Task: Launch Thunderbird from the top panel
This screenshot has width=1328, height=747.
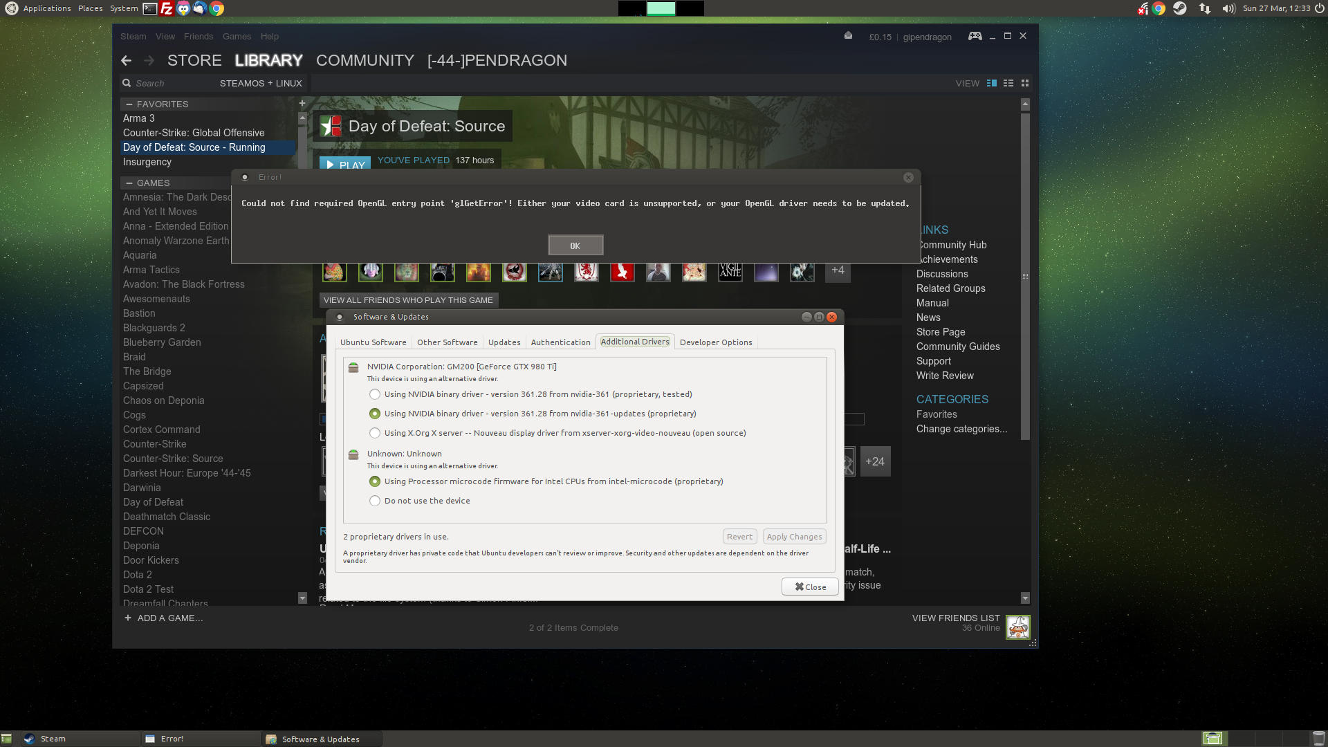Action: (200, 8)
